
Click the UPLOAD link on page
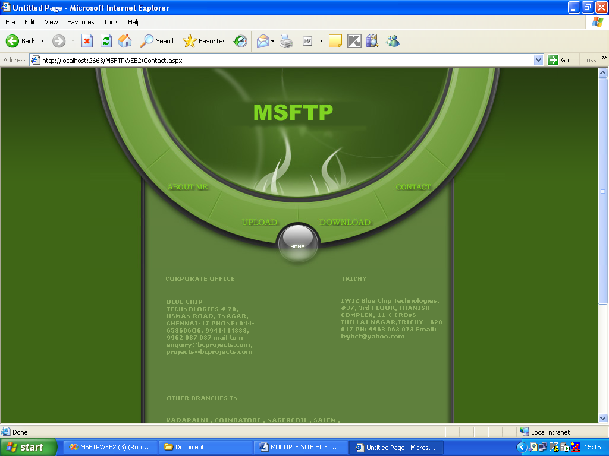(260, 222)
